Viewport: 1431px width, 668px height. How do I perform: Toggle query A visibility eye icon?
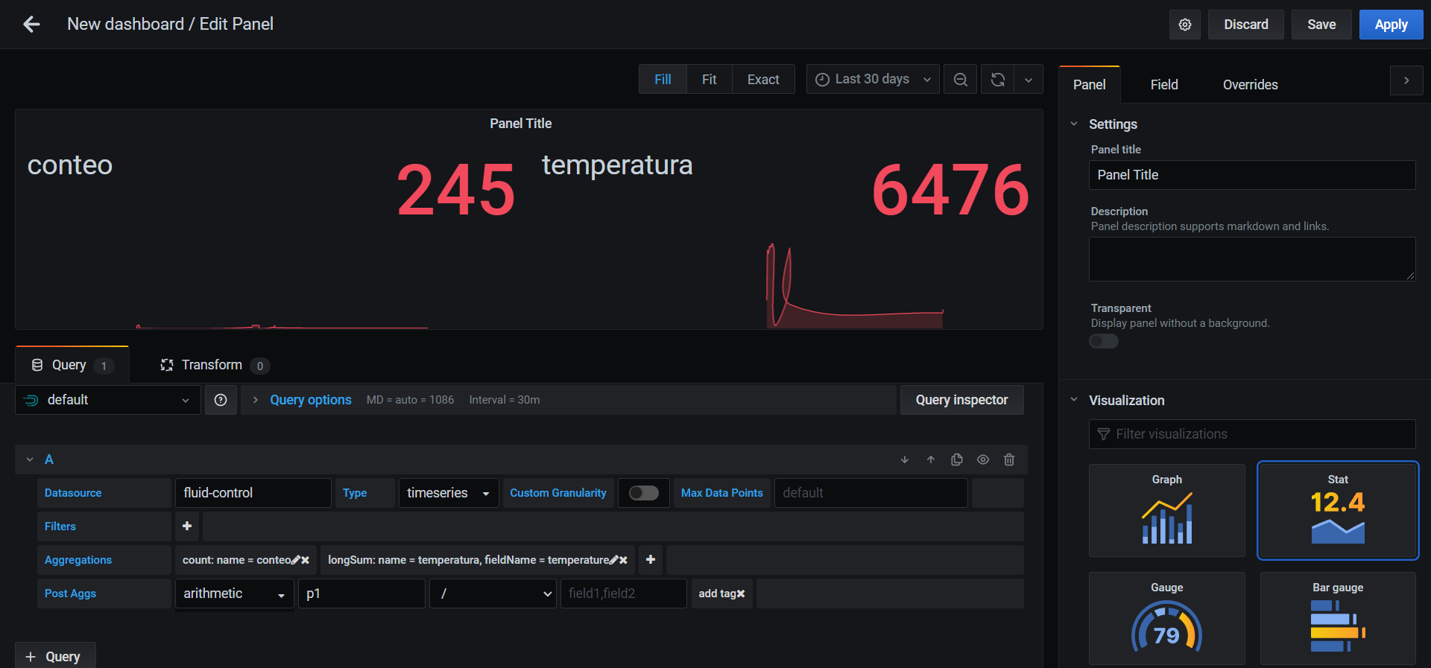(983, 460)
